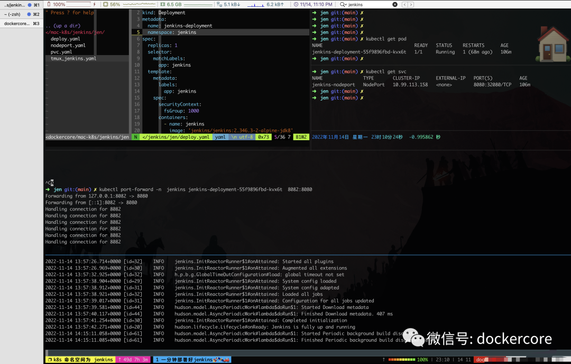Switch to the (-zsh) tab ⌘2
The width and height of the screenshot is (571, 364).
[22, 14]
